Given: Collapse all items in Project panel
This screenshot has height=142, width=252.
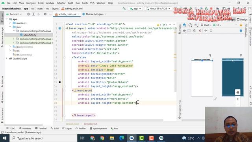Looking at the screenshot, I should point(39,14).
